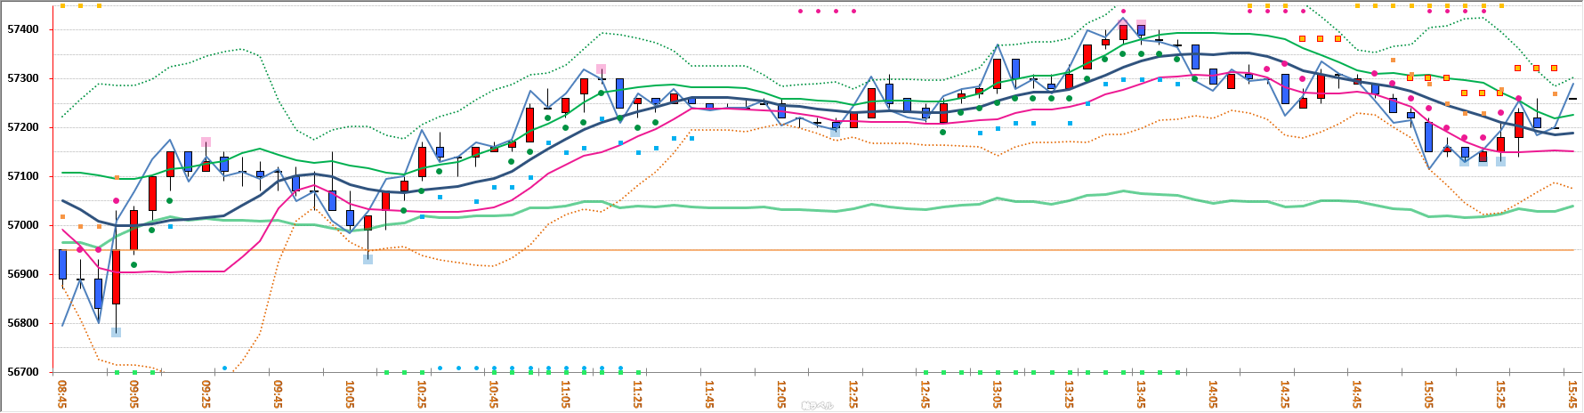Select the 15:45 time axis label
Viewport: 1584px width, 413px height.
point(1572,393)
